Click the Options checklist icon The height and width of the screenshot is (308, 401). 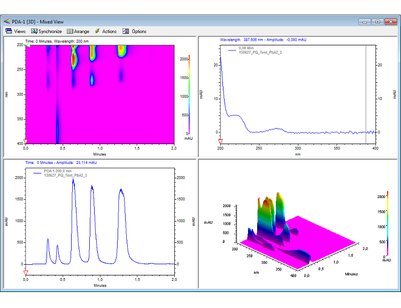point(126,31)
